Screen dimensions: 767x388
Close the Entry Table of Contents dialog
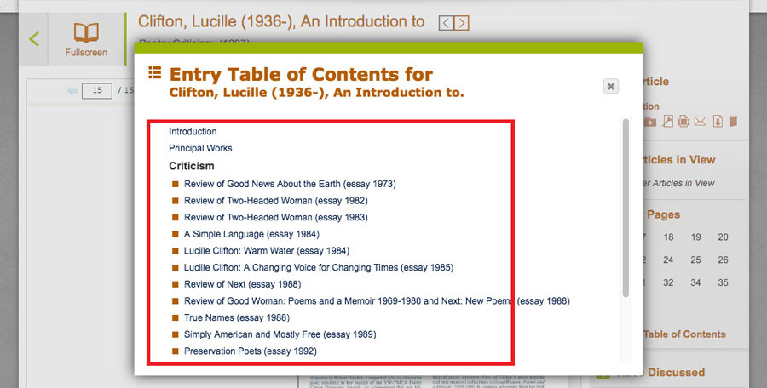[610, 86]
